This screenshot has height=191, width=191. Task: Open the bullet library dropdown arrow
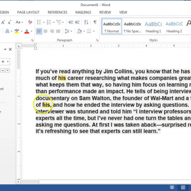[x=44, y=23]
